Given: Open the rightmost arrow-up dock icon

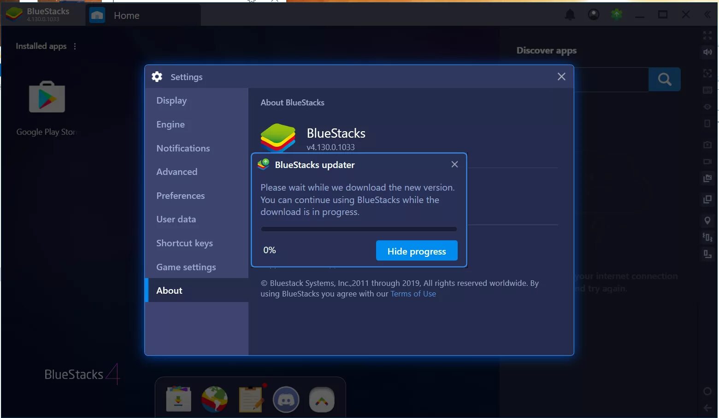Looking at the screenshot, I should pos(322,400).
